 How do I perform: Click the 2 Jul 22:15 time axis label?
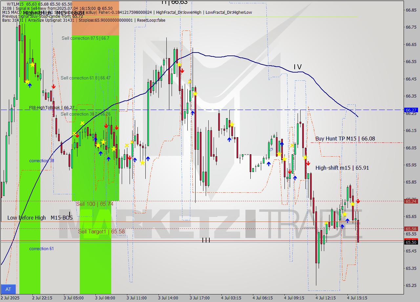coord(42,298)
